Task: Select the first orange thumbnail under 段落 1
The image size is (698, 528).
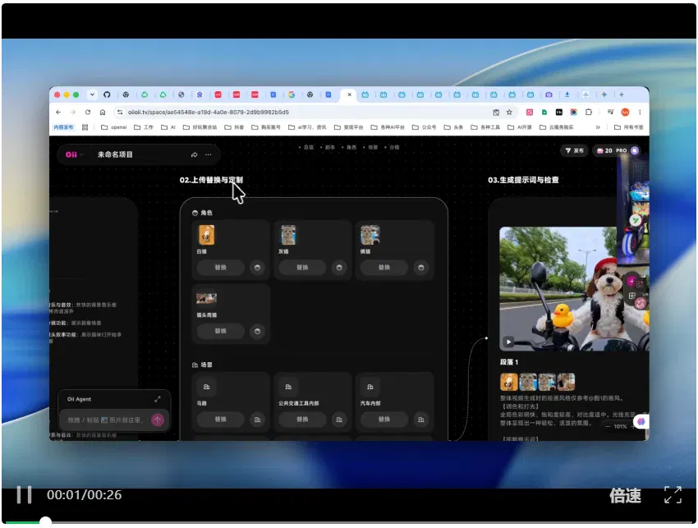Action: (x=509, y=382)
